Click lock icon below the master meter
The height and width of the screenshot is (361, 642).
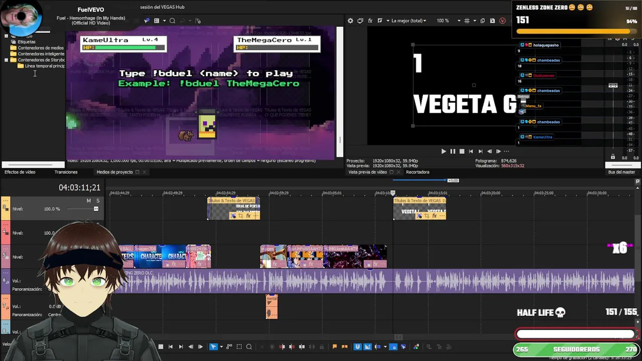click(612, 157)
